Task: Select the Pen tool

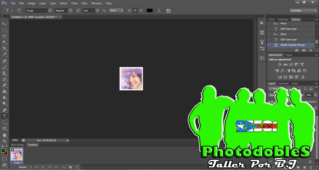Action: click(4, 110)
